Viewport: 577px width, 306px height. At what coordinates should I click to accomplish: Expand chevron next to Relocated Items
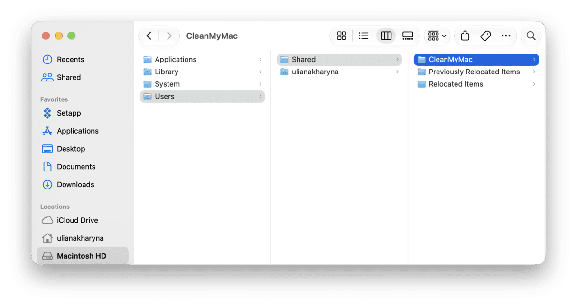pyautogui.click(x=534, y=84)
